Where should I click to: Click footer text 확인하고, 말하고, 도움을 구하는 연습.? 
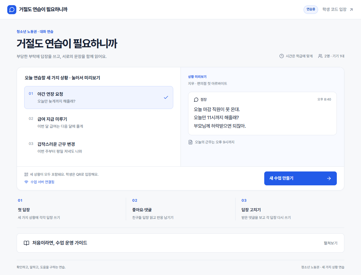(41, 267)
